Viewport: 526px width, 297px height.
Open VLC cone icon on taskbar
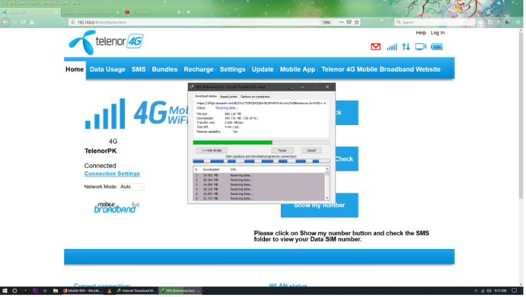pos(110,292)
